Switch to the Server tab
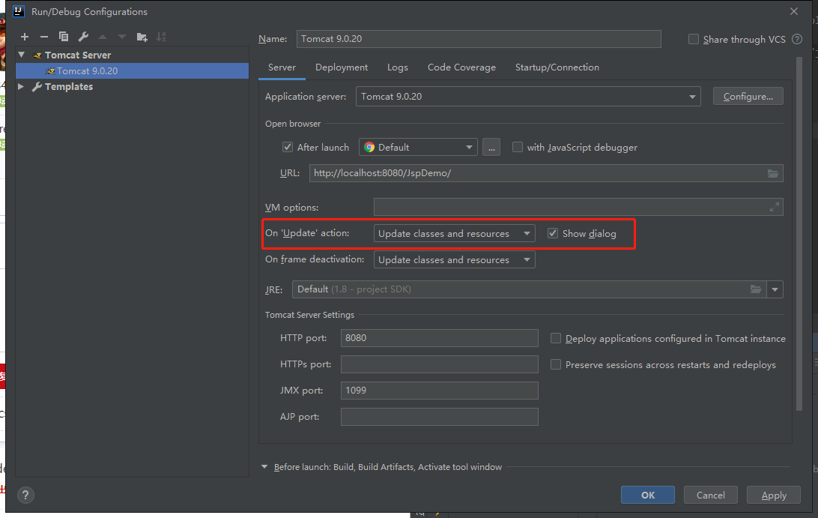This screenshot has width=818, height=518. click(x=282, y=67)
